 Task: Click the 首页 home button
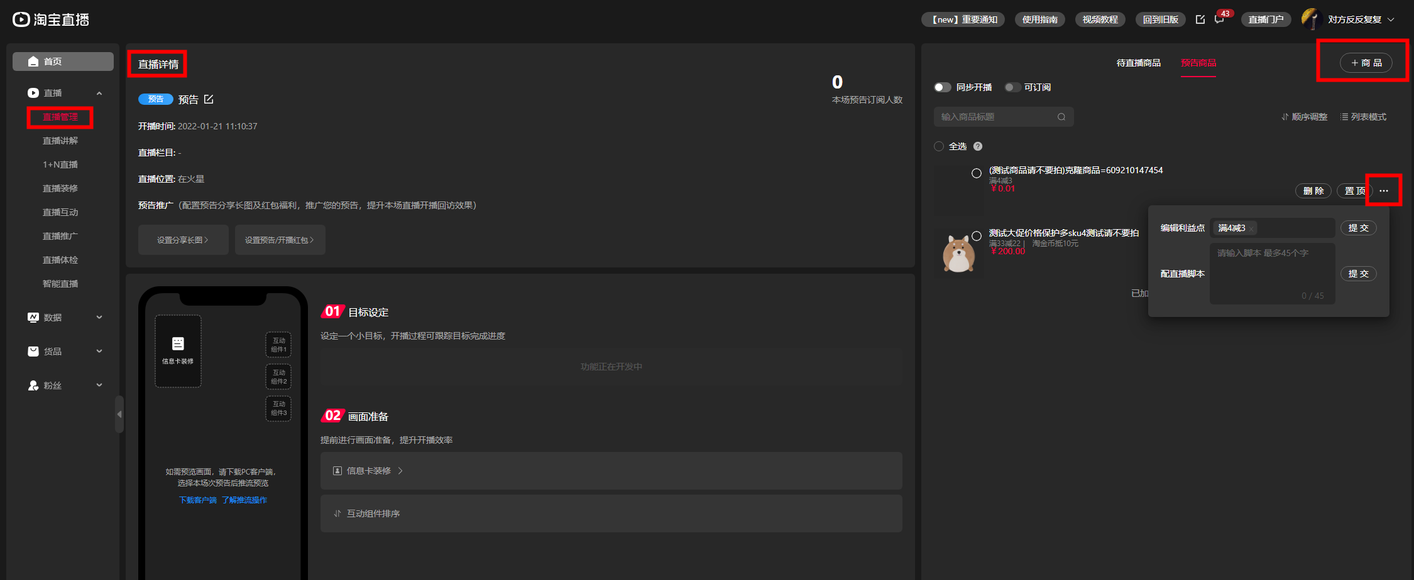63,62
